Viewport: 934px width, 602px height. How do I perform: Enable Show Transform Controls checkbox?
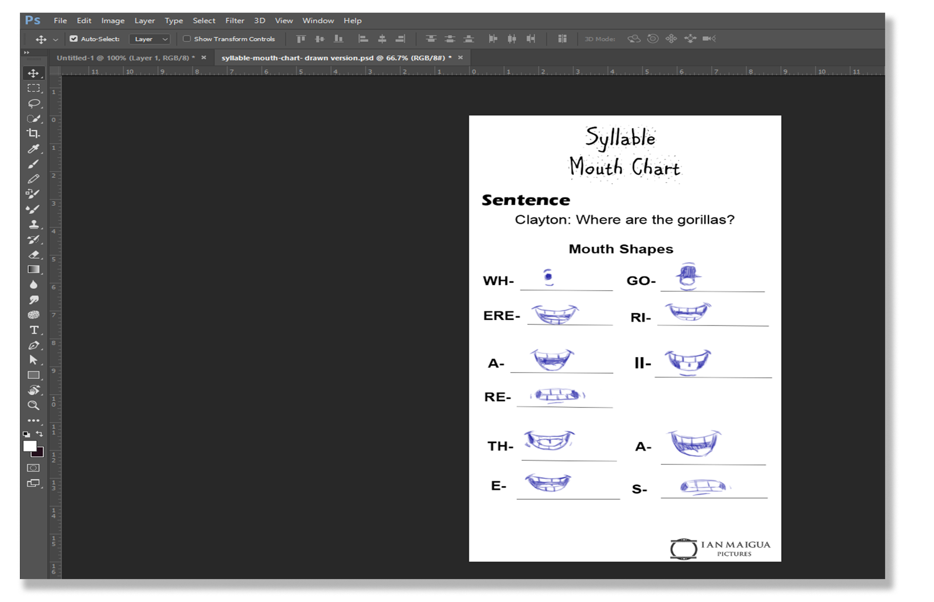click(187, 39)
